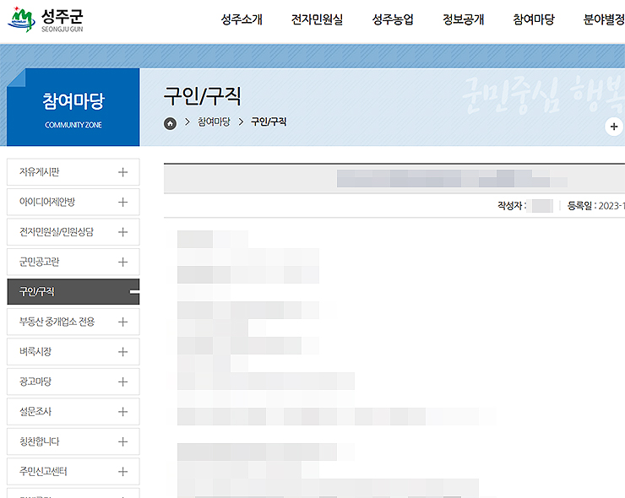Screen dimensions: 625x498
Task: Expand 군민공고란 with plus icon
Action: (122, 262)
